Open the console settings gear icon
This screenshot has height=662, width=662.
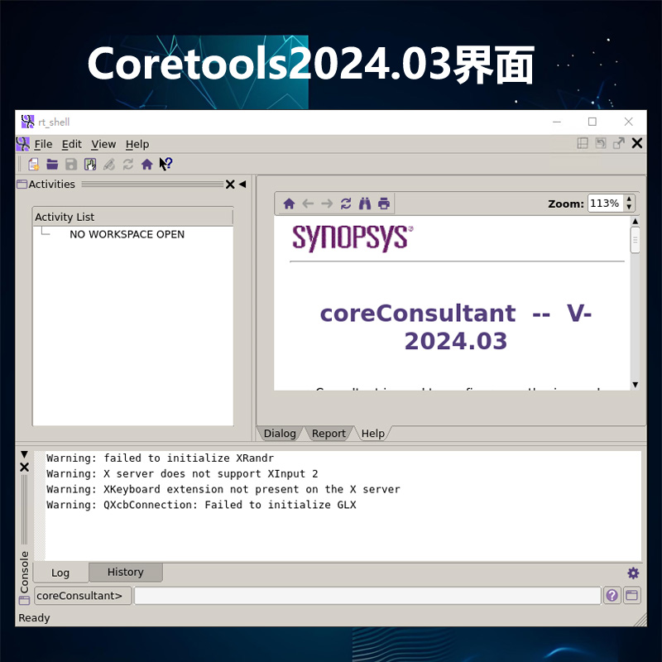(633, 573)
